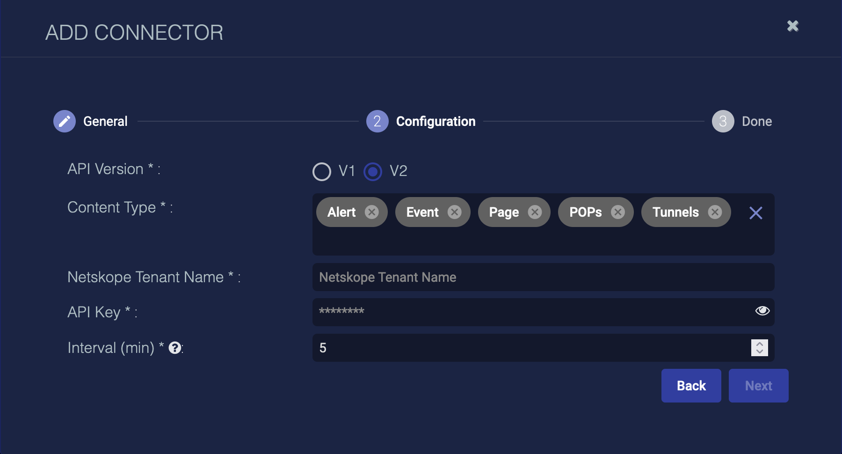Select API Version V2 radio button
The width and height of the screenshot is (842, 454).
373,171
